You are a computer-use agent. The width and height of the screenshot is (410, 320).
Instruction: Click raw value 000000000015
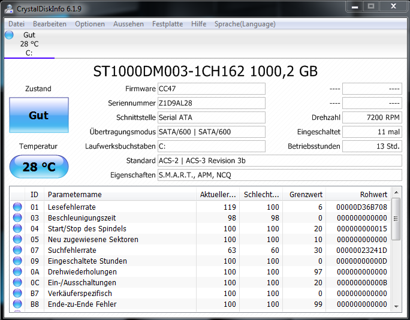click(361, 228)
